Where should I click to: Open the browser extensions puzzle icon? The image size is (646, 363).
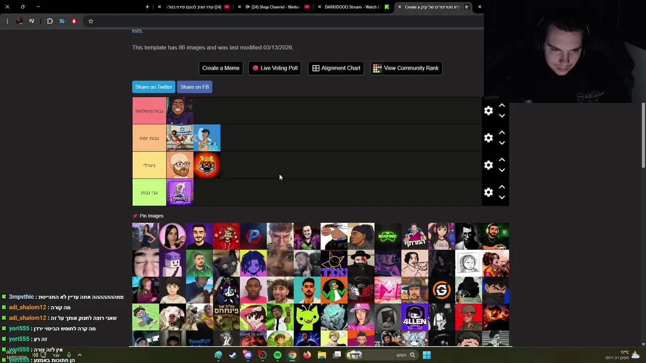(50, 21)
